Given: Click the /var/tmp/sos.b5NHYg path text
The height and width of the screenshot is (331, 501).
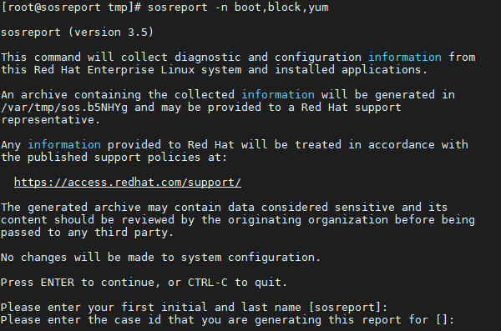Looking at the screenshot, I should tap(64, 108).
